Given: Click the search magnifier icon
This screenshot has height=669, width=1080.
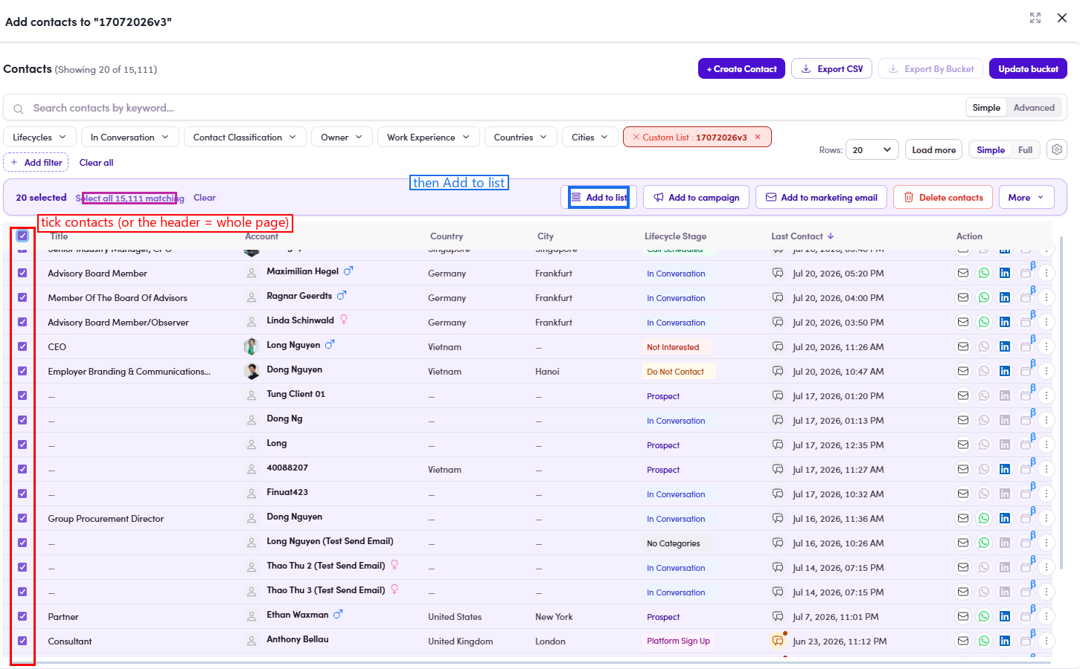Looking at the screenshot, I should point(19,109).
